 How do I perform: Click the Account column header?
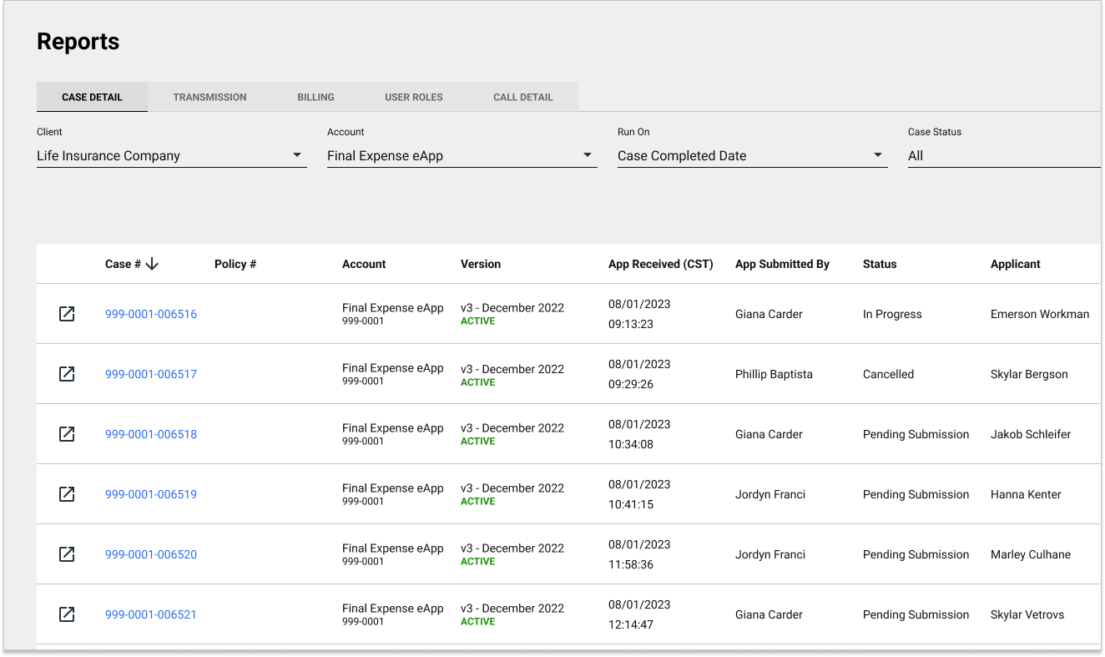tap(364, 264)
